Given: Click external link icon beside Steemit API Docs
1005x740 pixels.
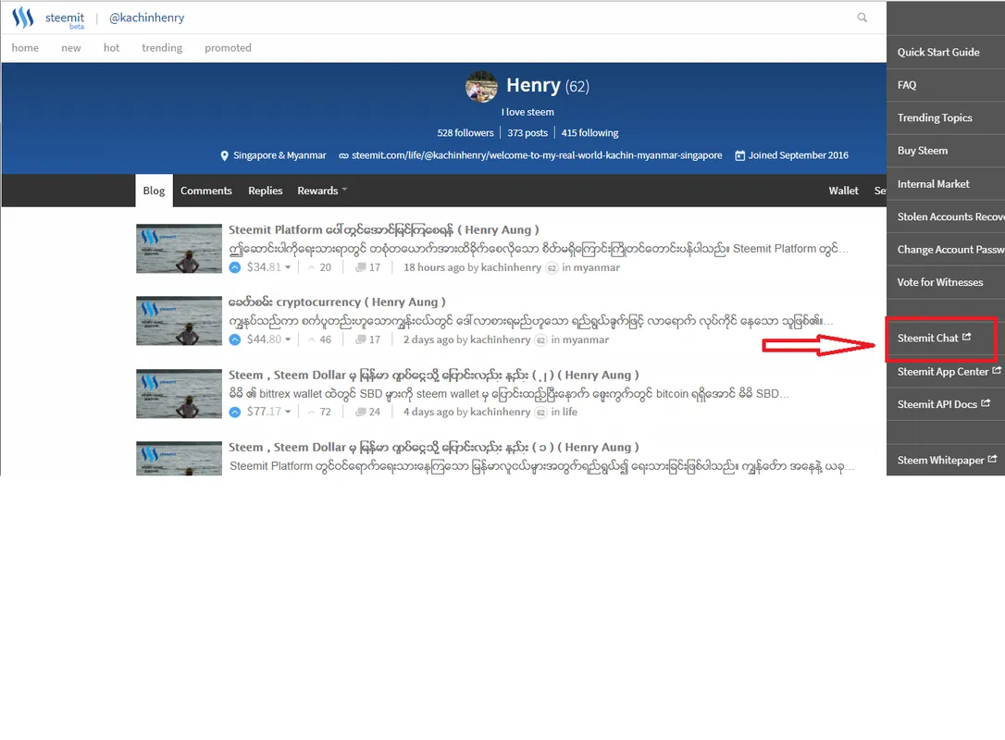Looking at the screenshot, I should click(986, 403).
